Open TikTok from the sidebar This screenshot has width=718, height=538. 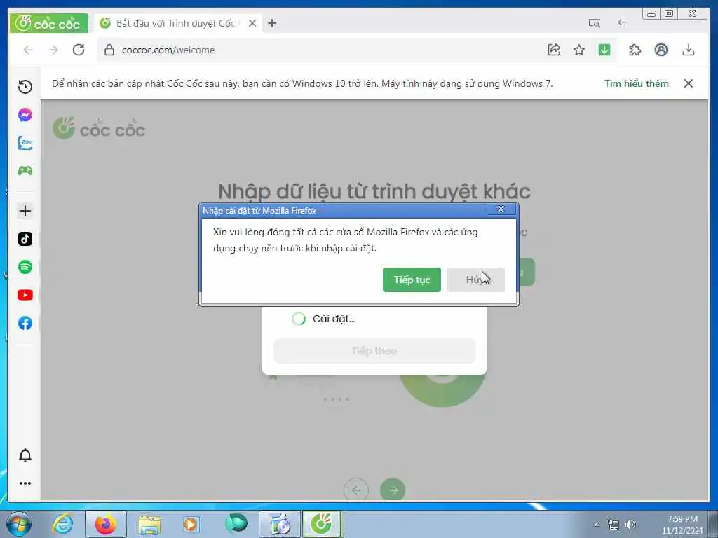[25, 239]
